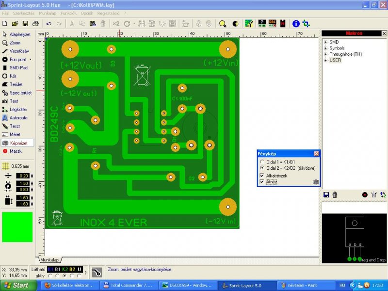
Task: Print the board using the printer icon
Action: coord(35,23)
